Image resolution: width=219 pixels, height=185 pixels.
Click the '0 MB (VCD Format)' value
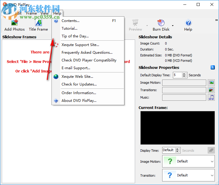pos(178,61)
